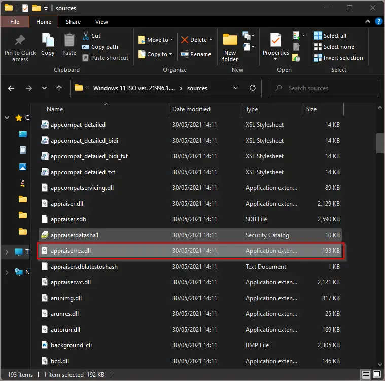This screenshot has height=381, width=385.
Task: Collapse the ribbon with the chevron
Action: click(368, 22)
